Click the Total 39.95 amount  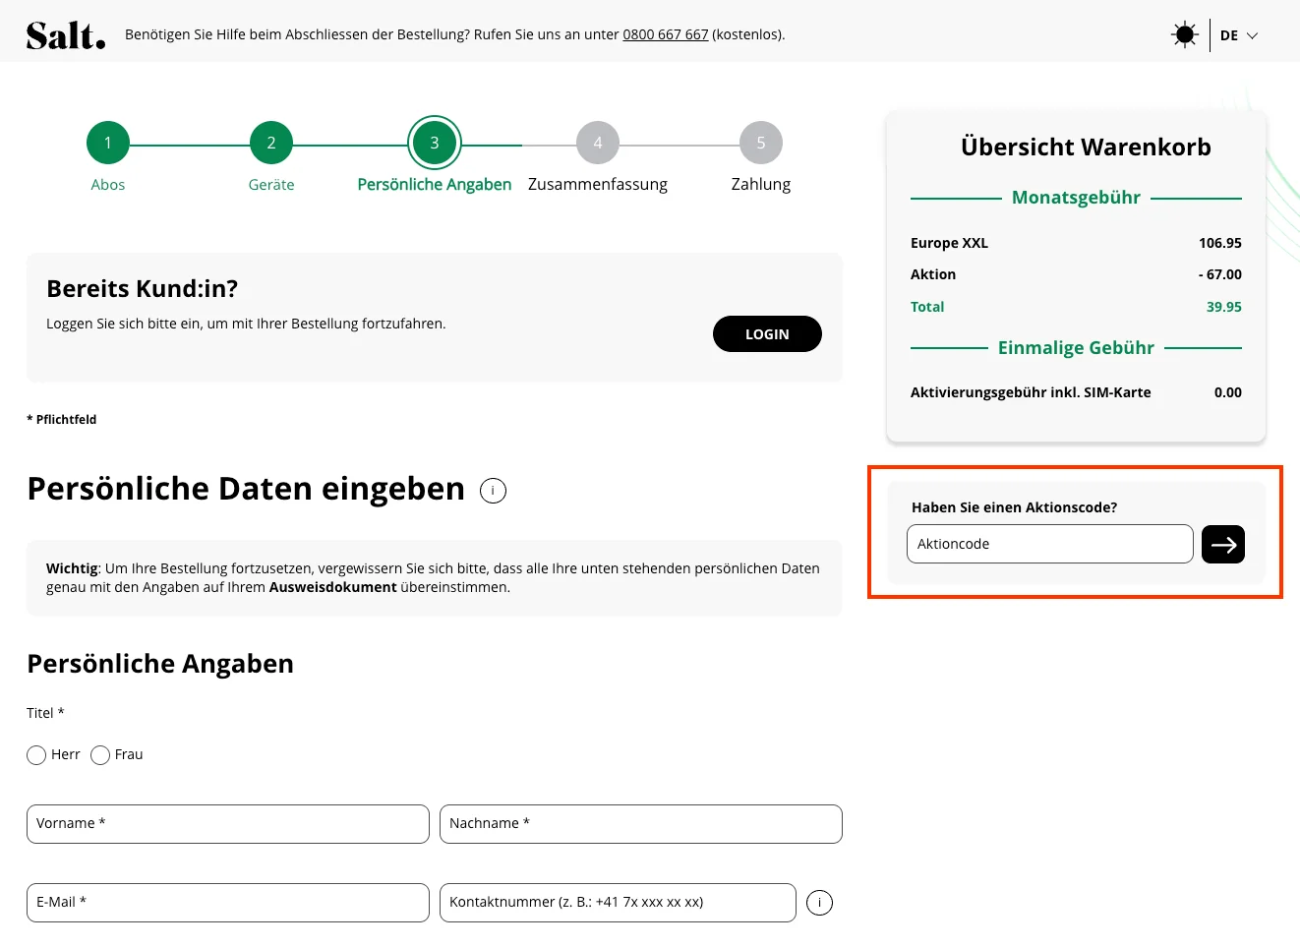point(1224,307)
